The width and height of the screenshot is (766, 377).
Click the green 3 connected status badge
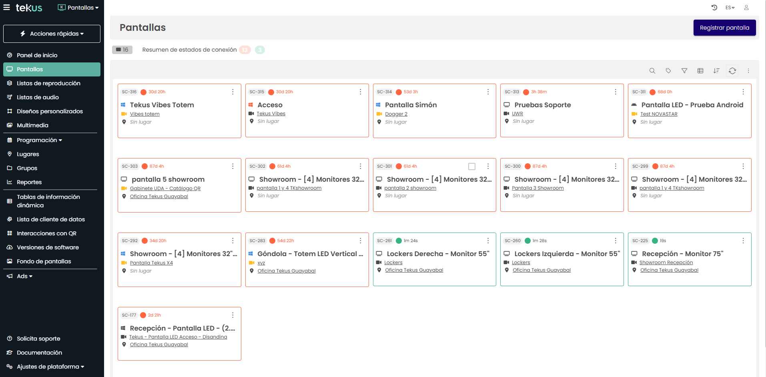(x=260, y=50)
